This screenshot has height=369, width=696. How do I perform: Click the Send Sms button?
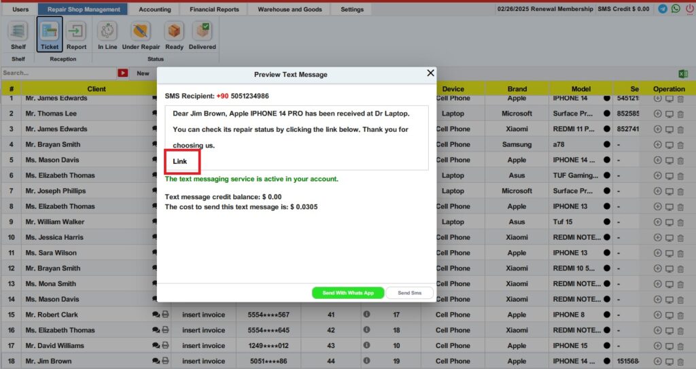(409, 293)
